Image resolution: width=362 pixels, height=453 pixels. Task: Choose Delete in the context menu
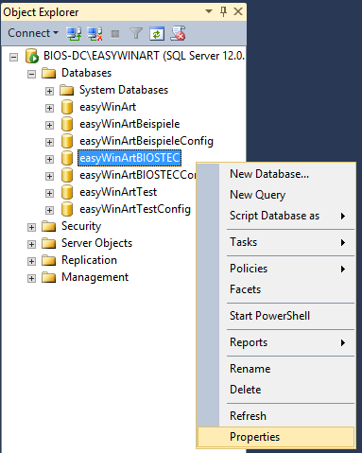pos(276,390)
